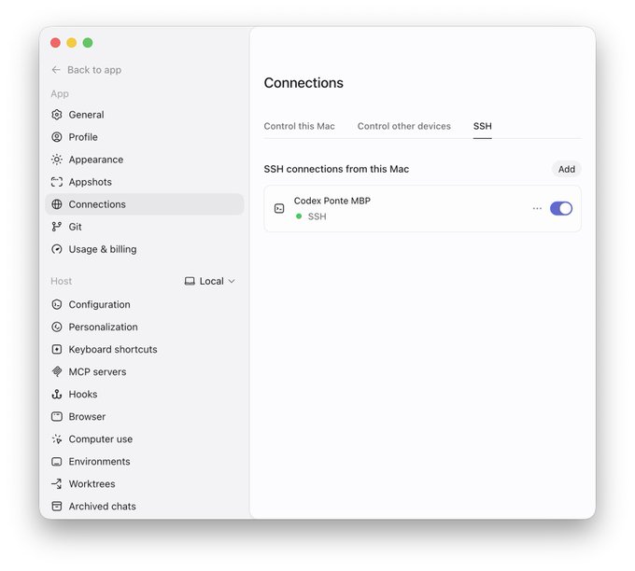
Task: Click the Hooks anchor icon
Action: click(57, 394)
